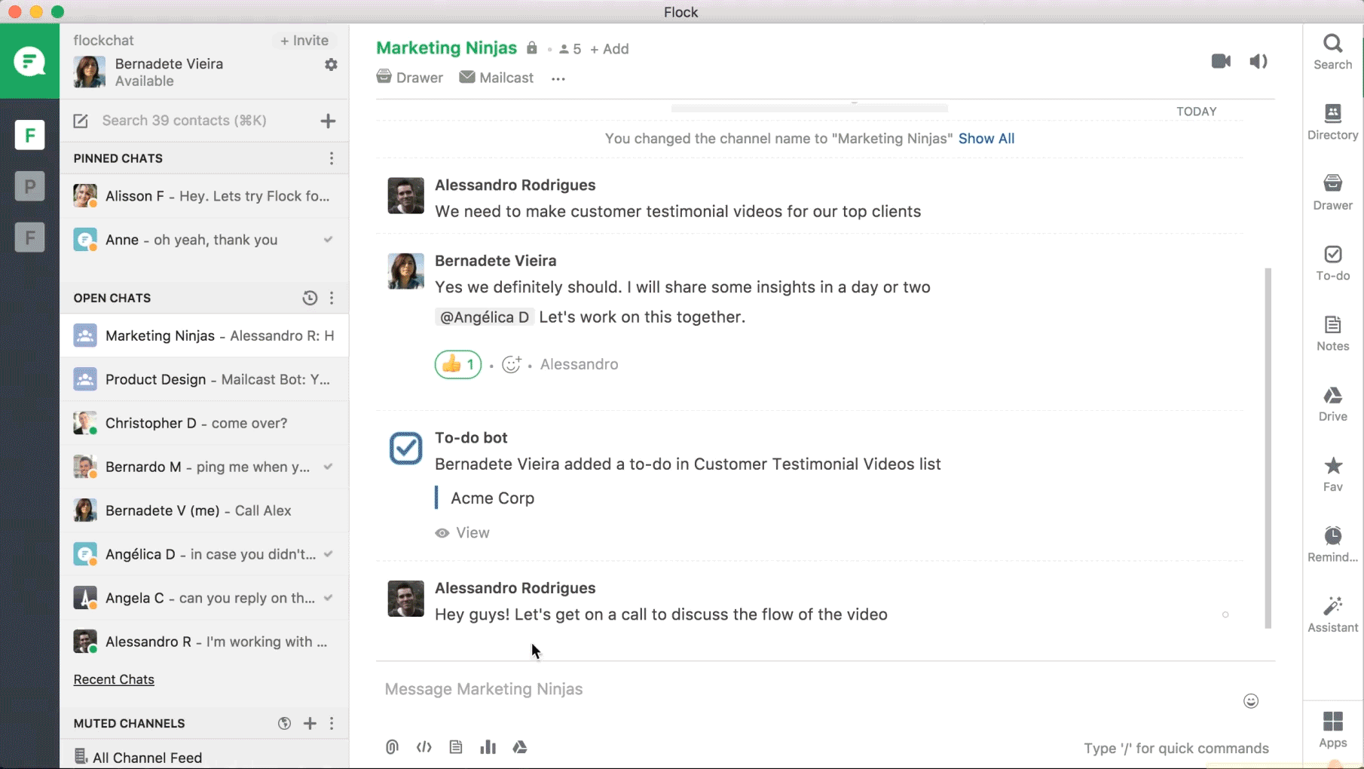Image resolution: width=1364 pixels, height=769 pixels.
Task: Open Muted Channels options menu
Action: tap(332, 723)
